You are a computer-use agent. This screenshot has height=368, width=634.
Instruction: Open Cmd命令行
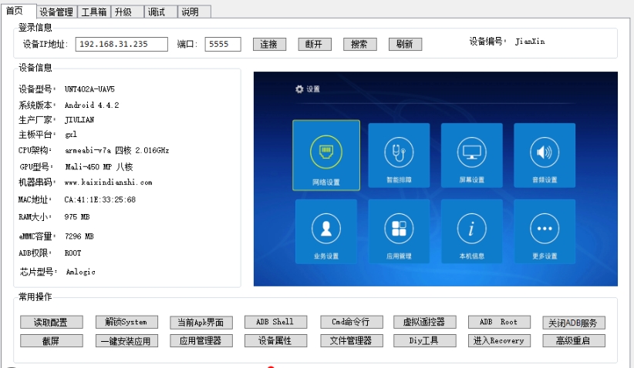(351, 322)
